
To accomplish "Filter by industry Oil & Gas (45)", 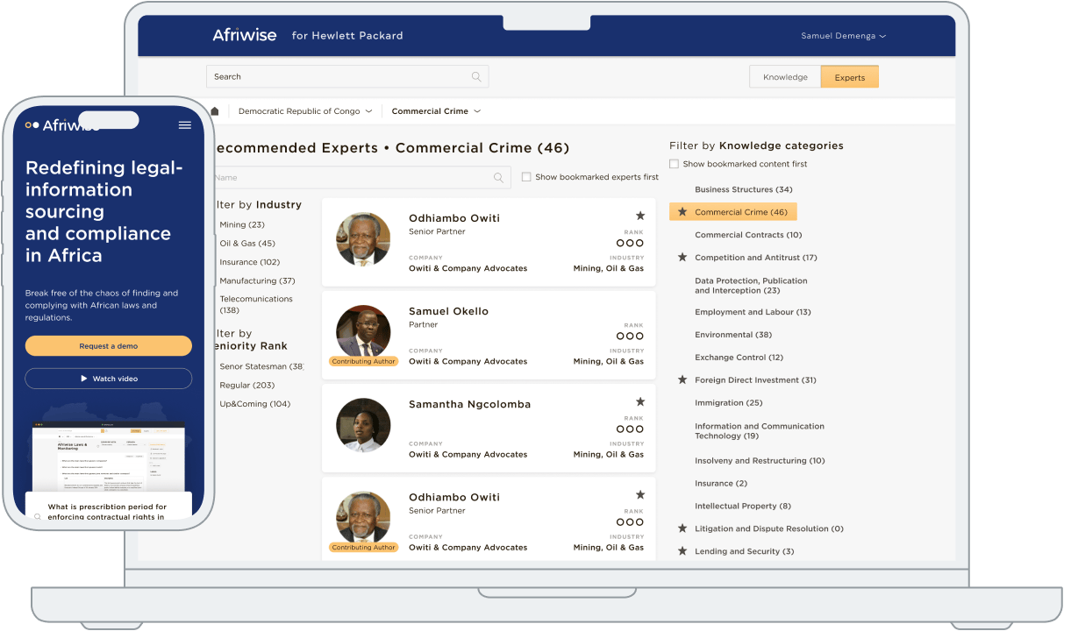I will (247, 244).
